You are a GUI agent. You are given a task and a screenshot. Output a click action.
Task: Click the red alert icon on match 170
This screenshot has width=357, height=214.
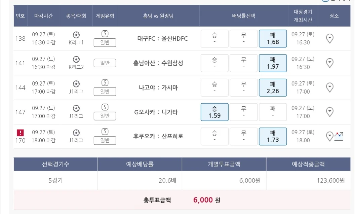20,133
